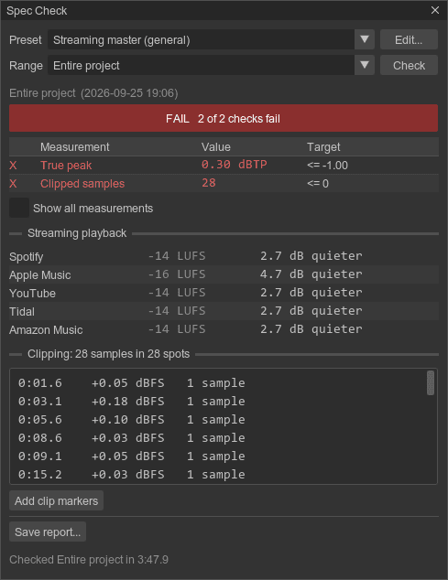Click Add clip markers button
This screenshot has width=448, height=580.
point(56,500)
